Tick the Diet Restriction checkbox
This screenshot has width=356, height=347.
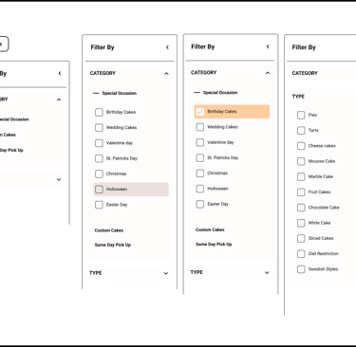click(x=301, y=254)
